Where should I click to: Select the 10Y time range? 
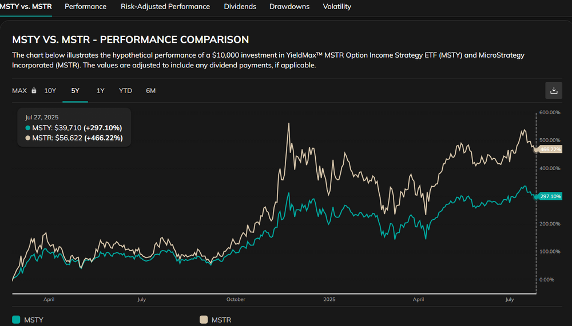coord(50,91)
